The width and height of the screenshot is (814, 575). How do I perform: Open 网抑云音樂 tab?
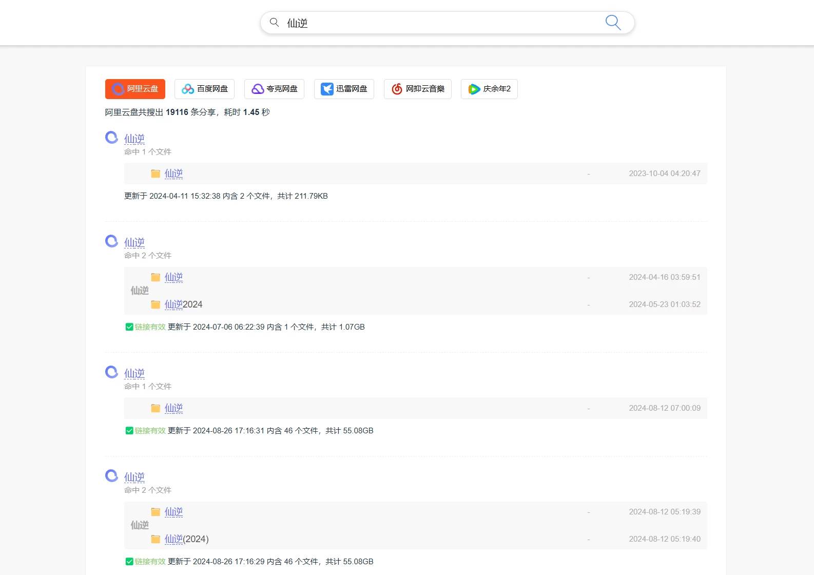click(x=417, y=89)
